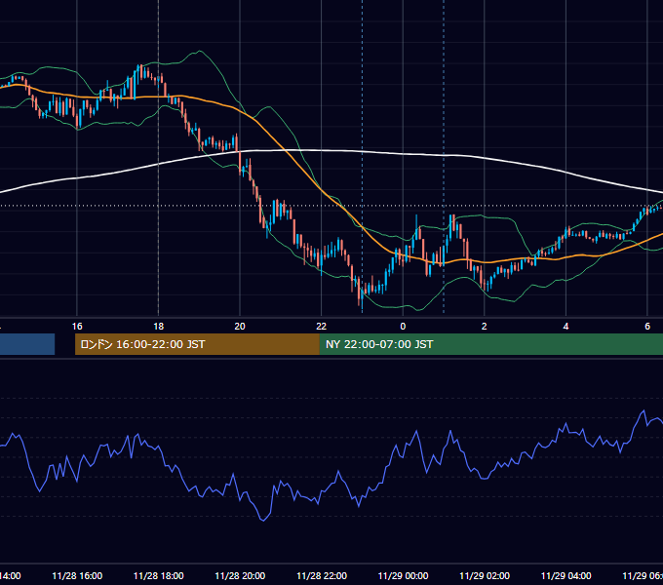Select the NY 22:00-07:00 JST session band
The image size is (663, 585).
490,344
